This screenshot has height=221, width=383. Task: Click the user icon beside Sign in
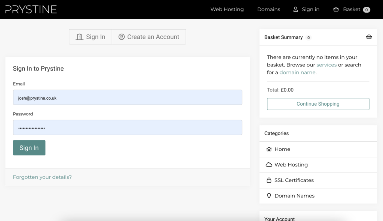295,9
